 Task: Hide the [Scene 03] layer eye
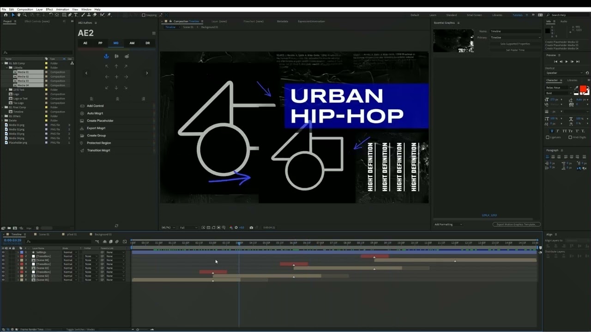point(3,268)
